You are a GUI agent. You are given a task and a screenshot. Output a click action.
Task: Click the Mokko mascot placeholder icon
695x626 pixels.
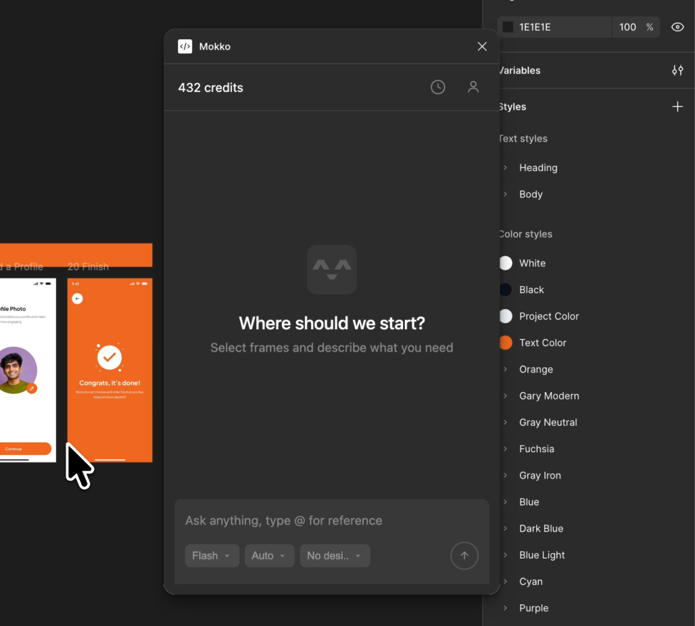point(331,270)
